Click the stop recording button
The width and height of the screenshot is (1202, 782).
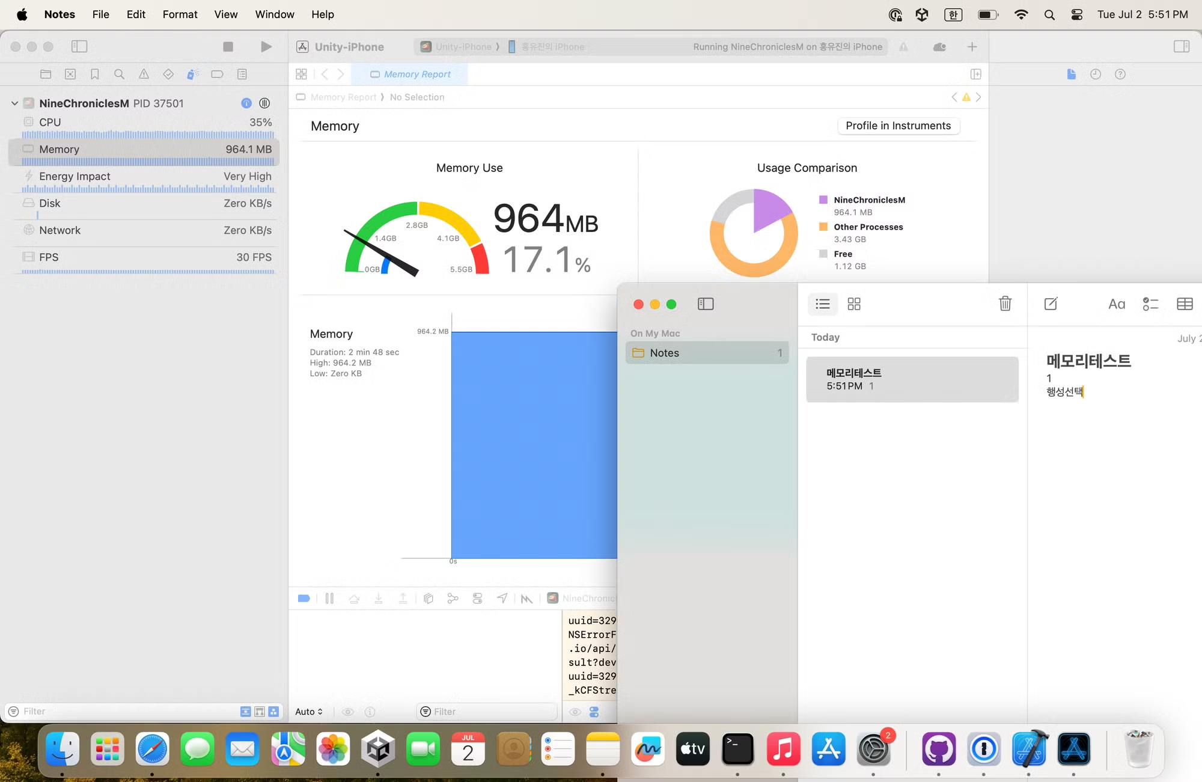click(x=228, y=46)
